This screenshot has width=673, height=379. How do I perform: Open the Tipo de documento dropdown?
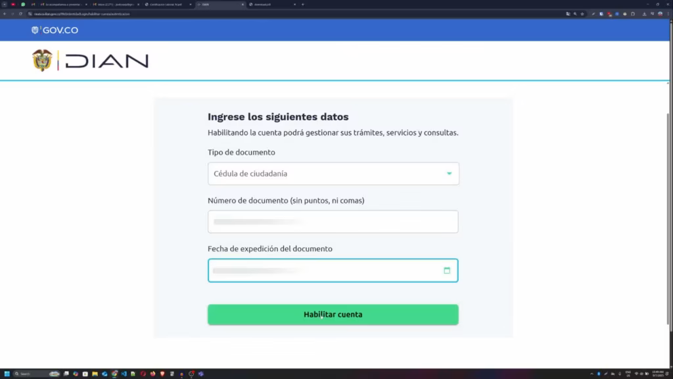point(333,174)
